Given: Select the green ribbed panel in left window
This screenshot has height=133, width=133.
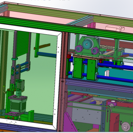Looking at the screenshot, I should tap(23, 44).
